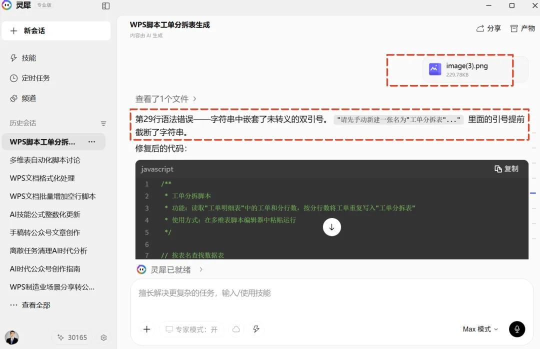Image resolution: width=540 pixels, height=349 pixels.
Task: Share the conversation with 分享
Action: click(x=488, y=28)
